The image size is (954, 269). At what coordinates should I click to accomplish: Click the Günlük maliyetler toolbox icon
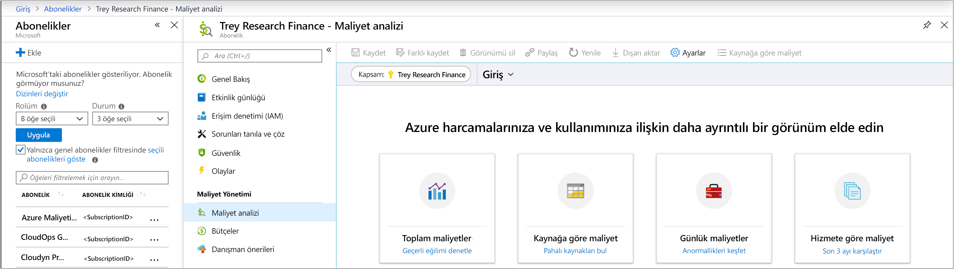pyautogui.click(x=714, y=191)
